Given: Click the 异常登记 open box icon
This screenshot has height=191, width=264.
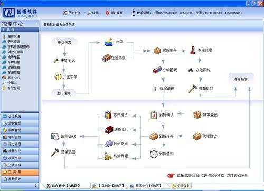Looking at the screenshot, I should (x=197, y=115).
